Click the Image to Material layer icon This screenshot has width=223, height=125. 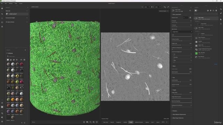[197, 50]
